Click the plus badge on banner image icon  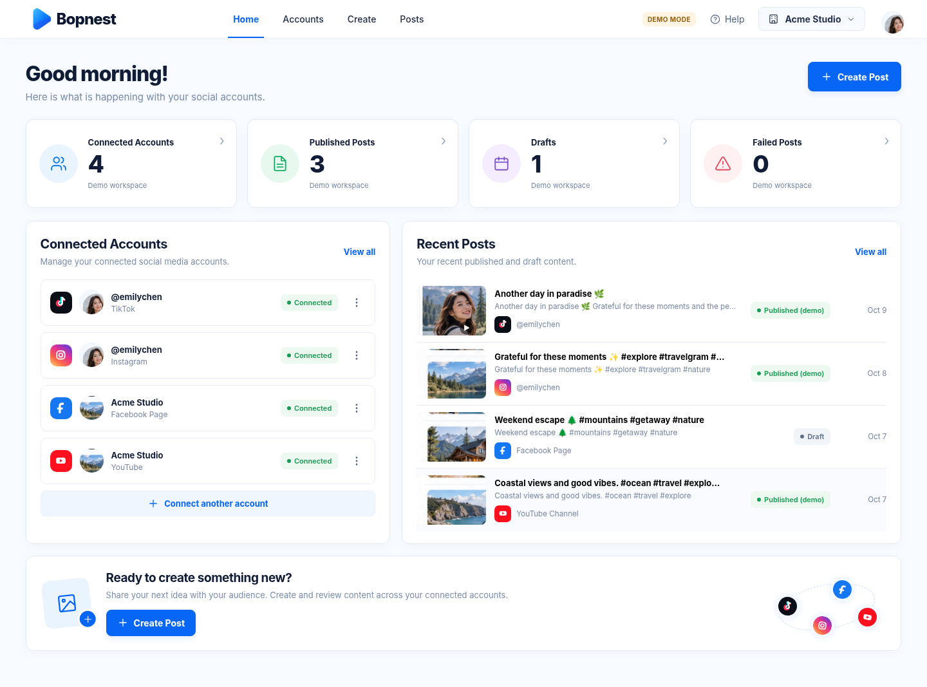[x=88, y=619]
